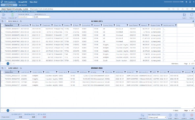The width and height of the screenshot is (195, 120).
Task: Click the Mar 2022 time label
Action: coord(33,2)
